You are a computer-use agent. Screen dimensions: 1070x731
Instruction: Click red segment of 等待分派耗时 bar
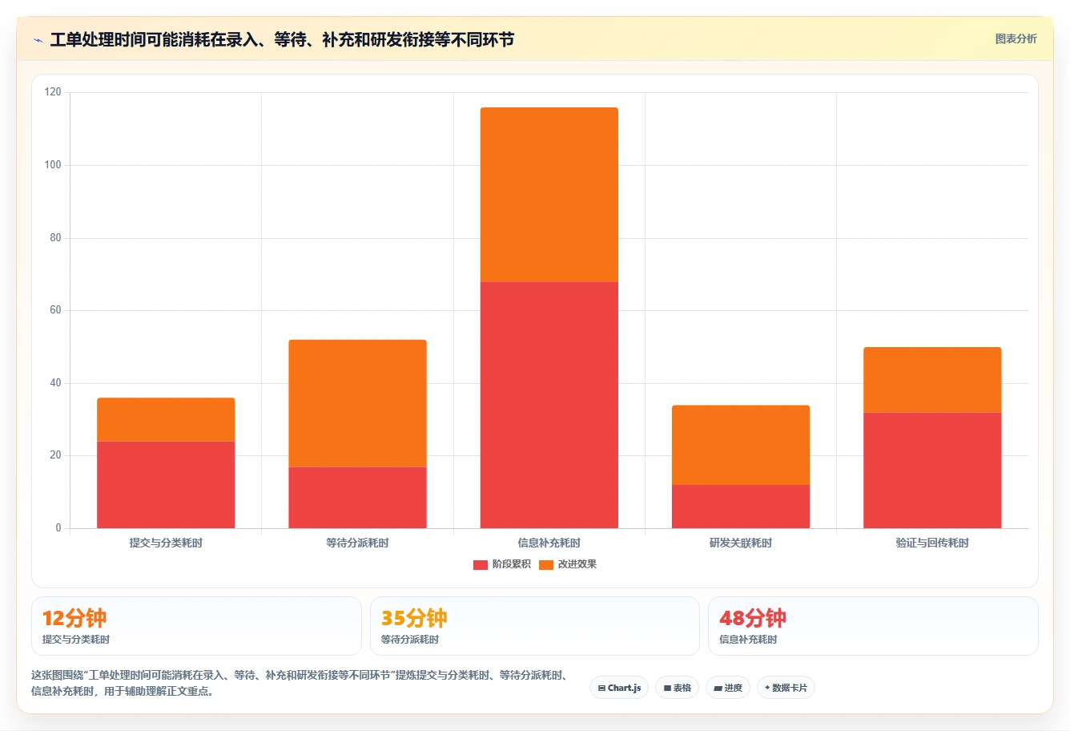pyautogui.click(x=357, y=498)
